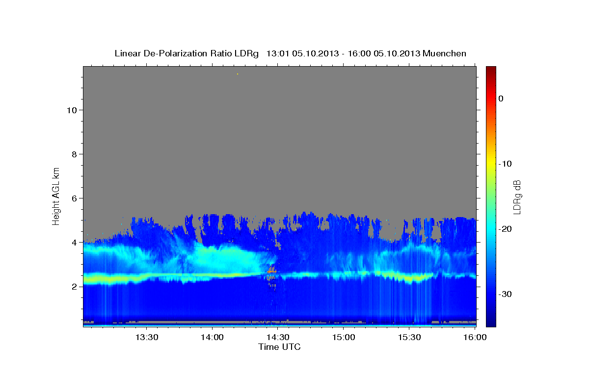
Task: Click the colorbar tick label 0
Action: (x=501, y=98)
